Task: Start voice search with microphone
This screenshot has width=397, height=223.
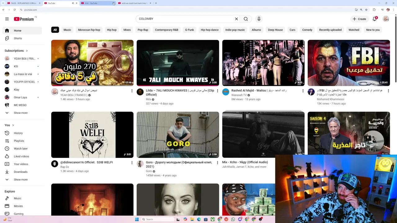Action: click(x=259, y=19)
